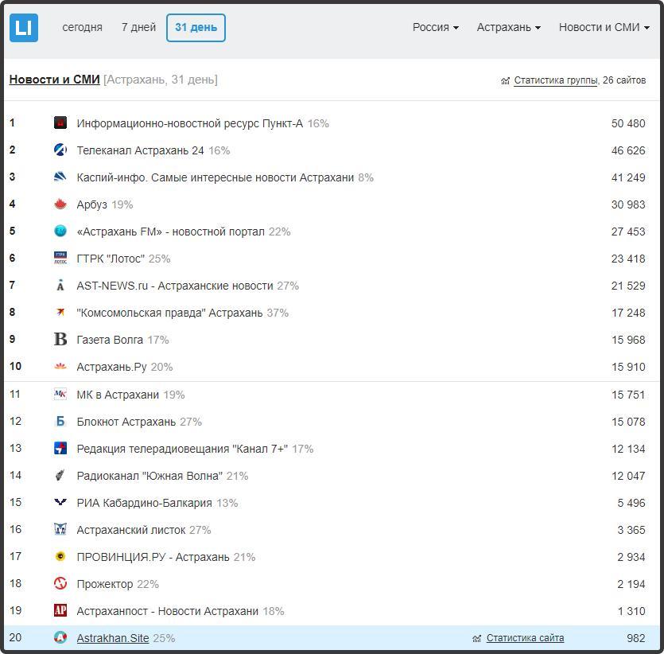Open the Статистика группы link
664x654 pixels.
click(x=556, y=80)
